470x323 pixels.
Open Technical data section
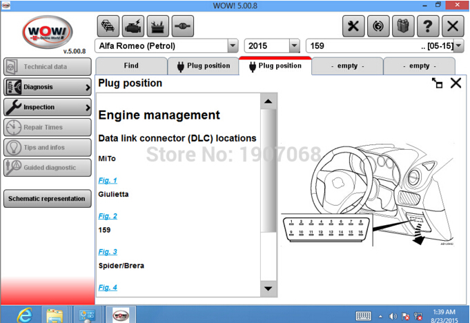pos(48,66)
